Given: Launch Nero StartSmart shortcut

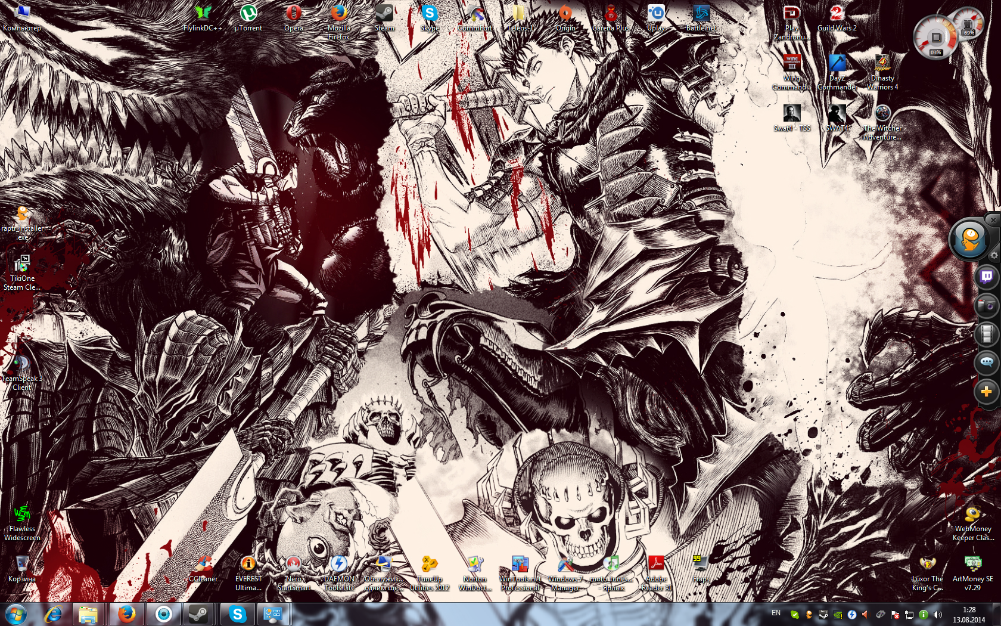Looking at the screenshot, I should coord(293,573).
